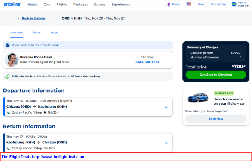Click the 'Number of travelers' label

pyautogui.click(x=205, y=57)
